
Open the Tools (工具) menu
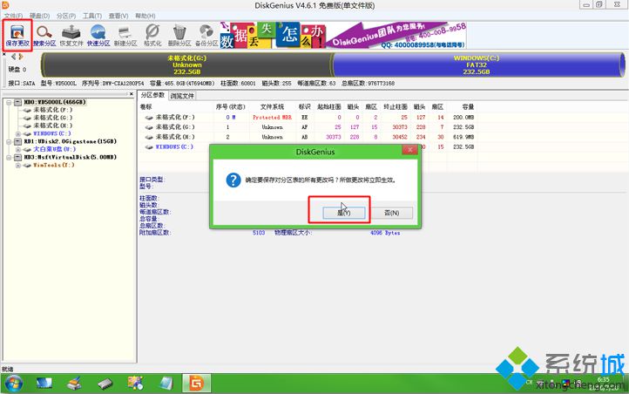tap(91, 16)
